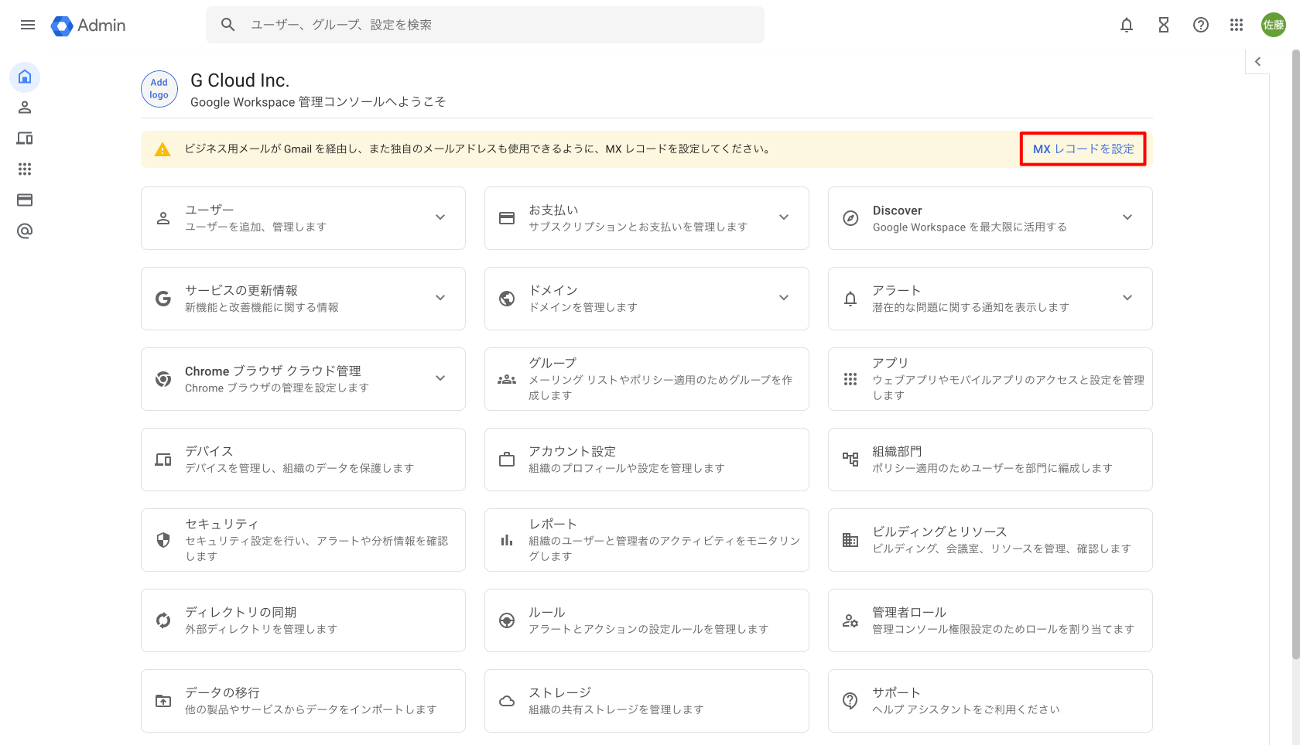Open the Billing card icon in sidebar
The image size is (1300, 745).
pos(25,200)
